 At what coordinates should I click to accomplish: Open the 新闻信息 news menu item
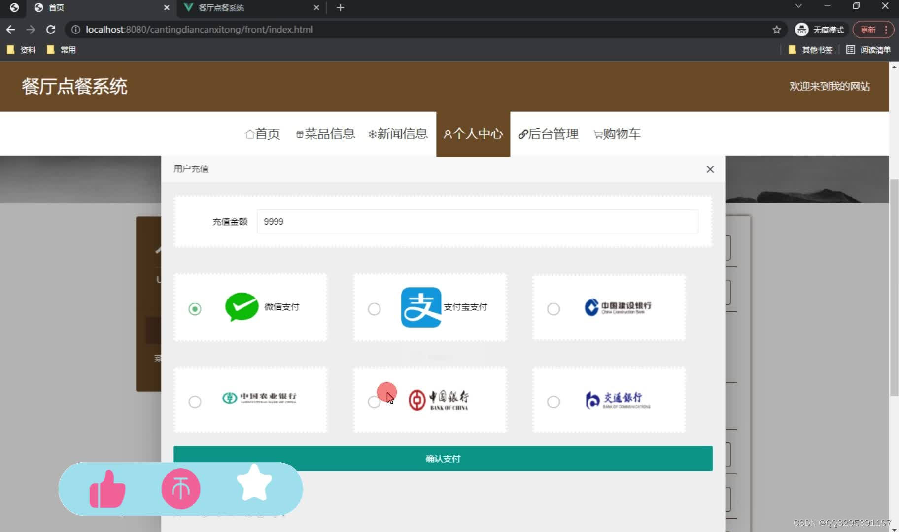[x=398, y=134]
